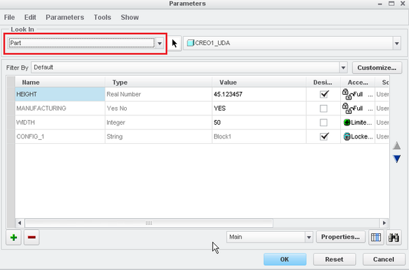Open the File menu

[10, 18]
